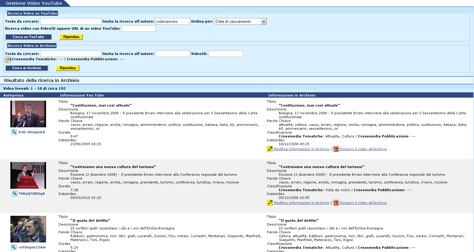Image resolution: width=474 pixels, height=252 pixels.
Task: Click the "Ricerca Video su YouTube" section label
Action: pos(32,13)
